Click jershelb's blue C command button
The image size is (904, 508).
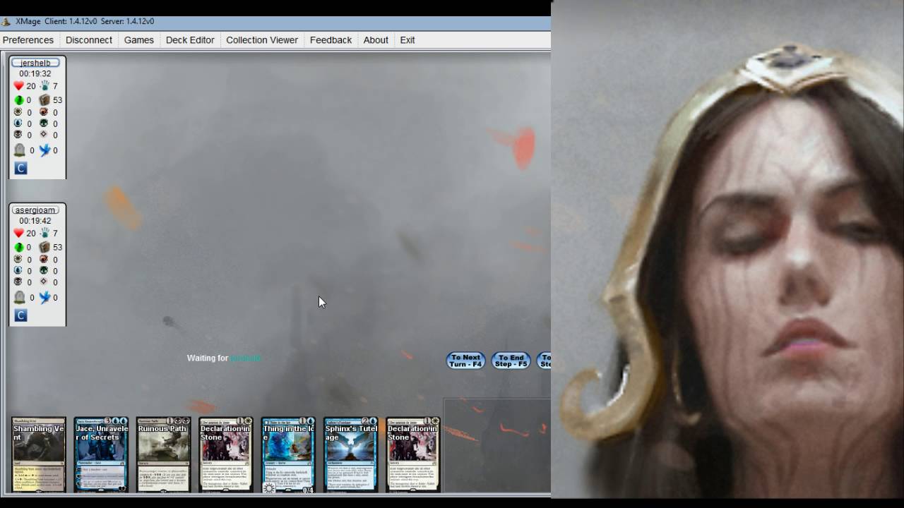pos(20,168)
